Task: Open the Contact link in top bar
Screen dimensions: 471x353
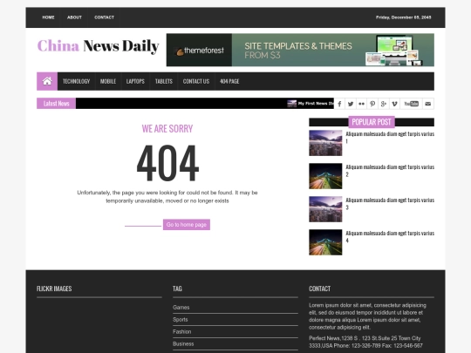Action: tap(104, 17)
